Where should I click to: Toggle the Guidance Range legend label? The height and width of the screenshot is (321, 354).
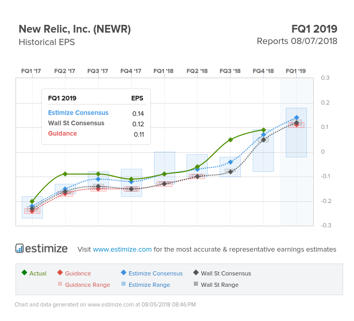click(x=88, y=285)
